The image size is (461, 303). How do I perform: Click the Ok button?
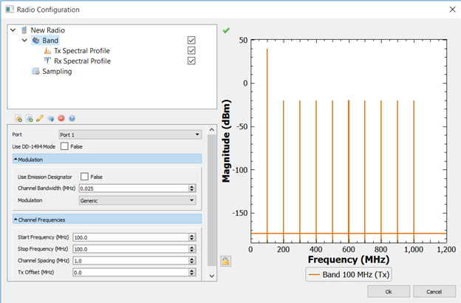[389, 291]
